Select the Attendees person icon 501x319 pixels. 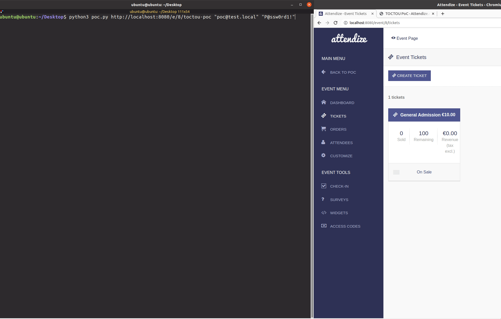point(323,142)
